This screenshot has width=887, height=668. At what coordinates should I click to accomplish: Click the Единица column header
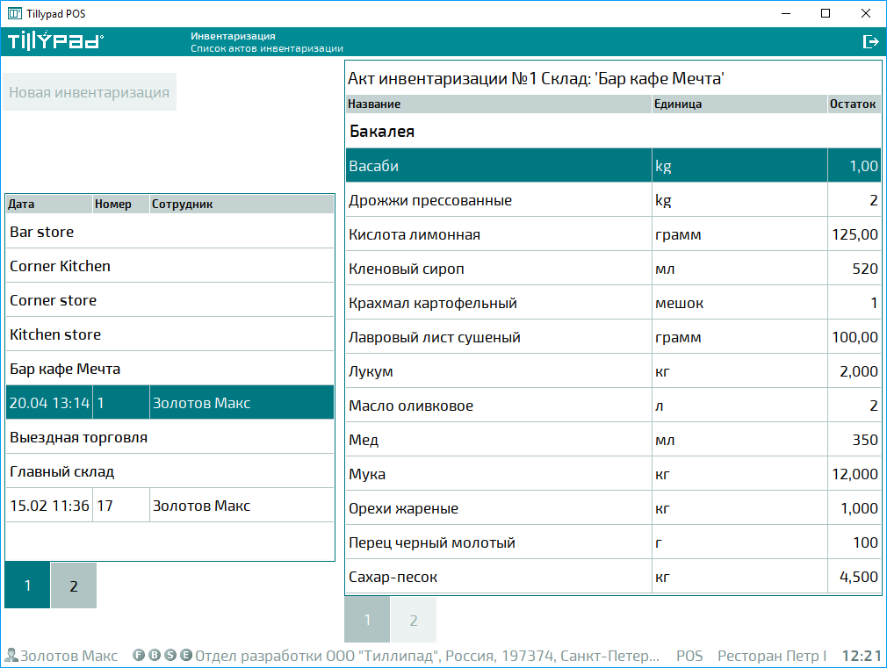click(740, 104)
